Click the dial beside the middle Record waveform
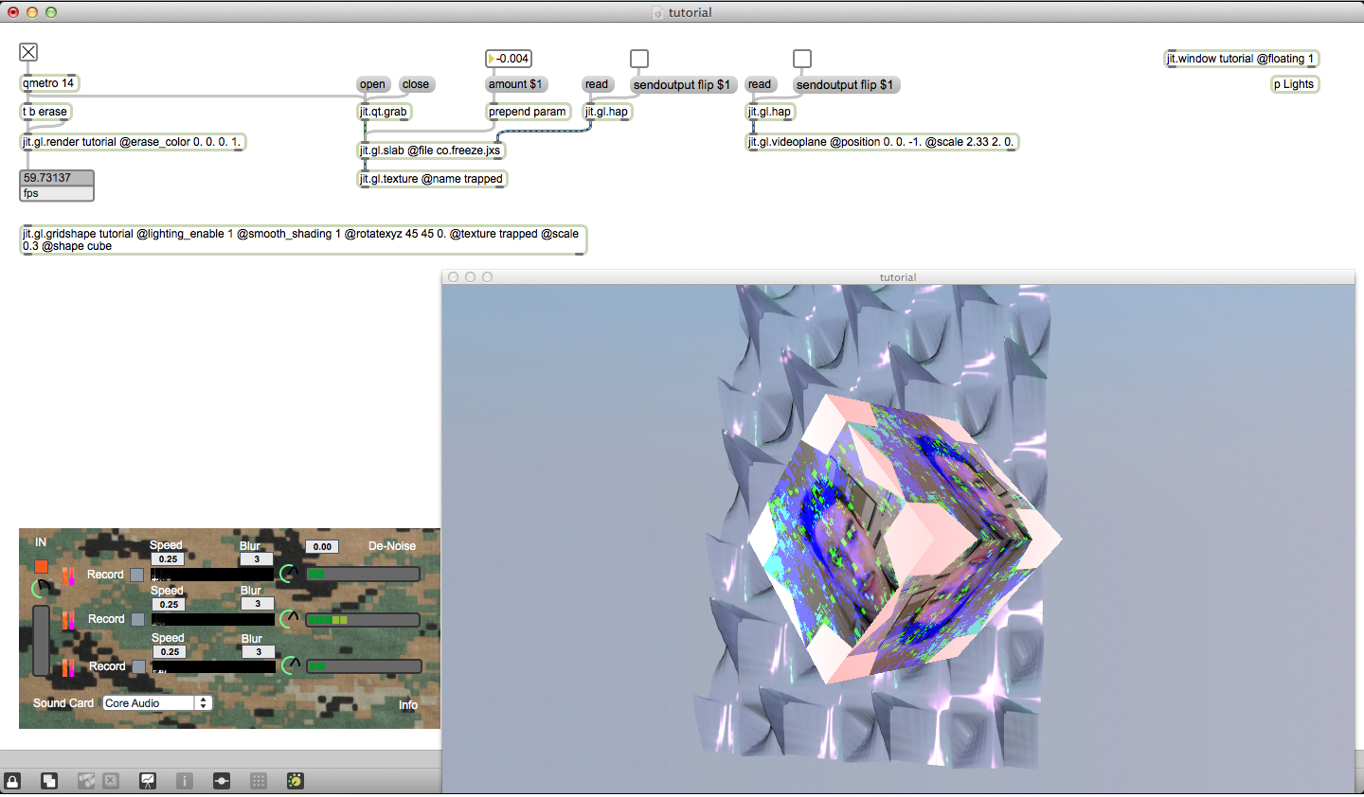 [x=290, y=619]
